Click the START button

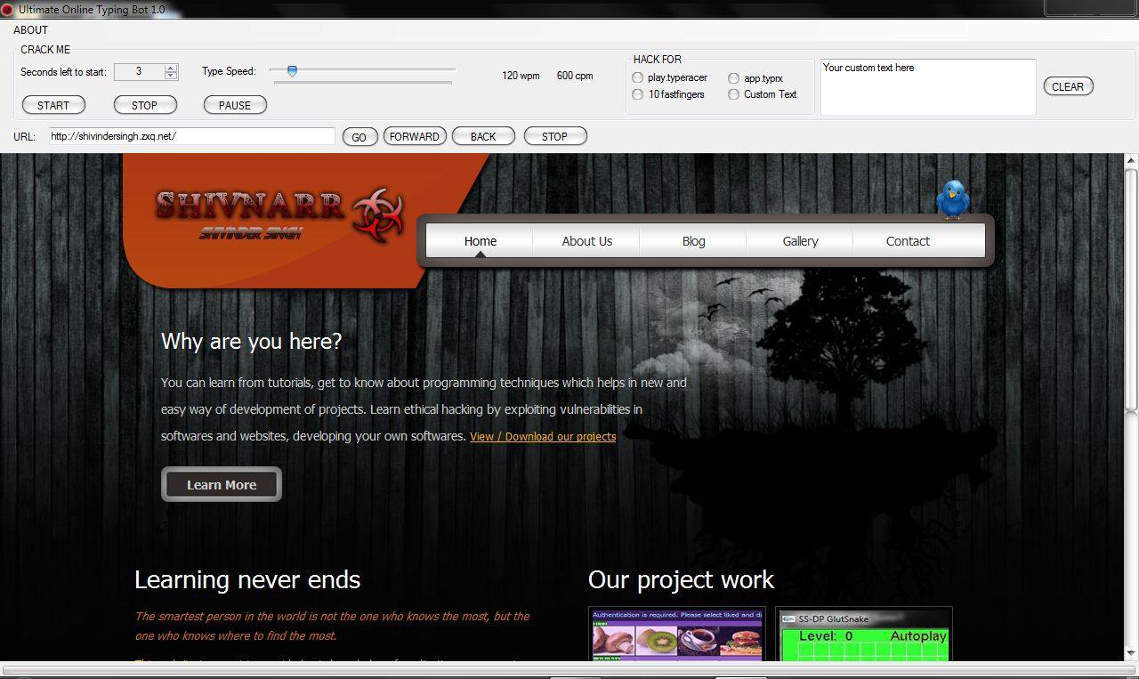[x=53, y=105]
